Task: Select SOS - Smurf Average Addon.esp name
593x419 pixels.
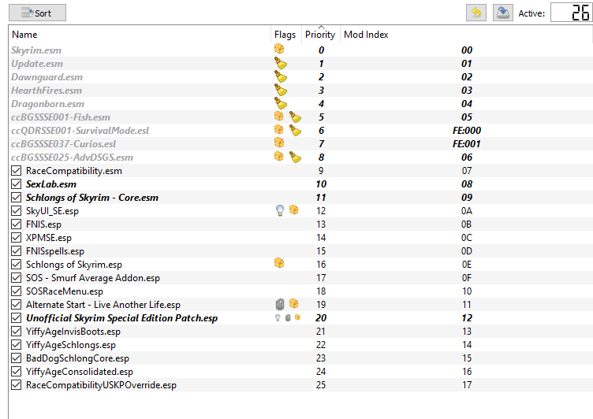Action: pyautogui.click(x=93, y=278)
